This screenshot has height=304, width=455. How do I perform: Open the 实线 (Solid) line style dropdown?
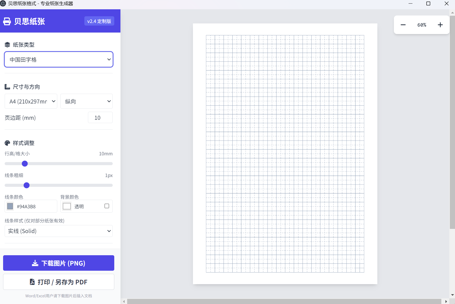tap(59, 231)
